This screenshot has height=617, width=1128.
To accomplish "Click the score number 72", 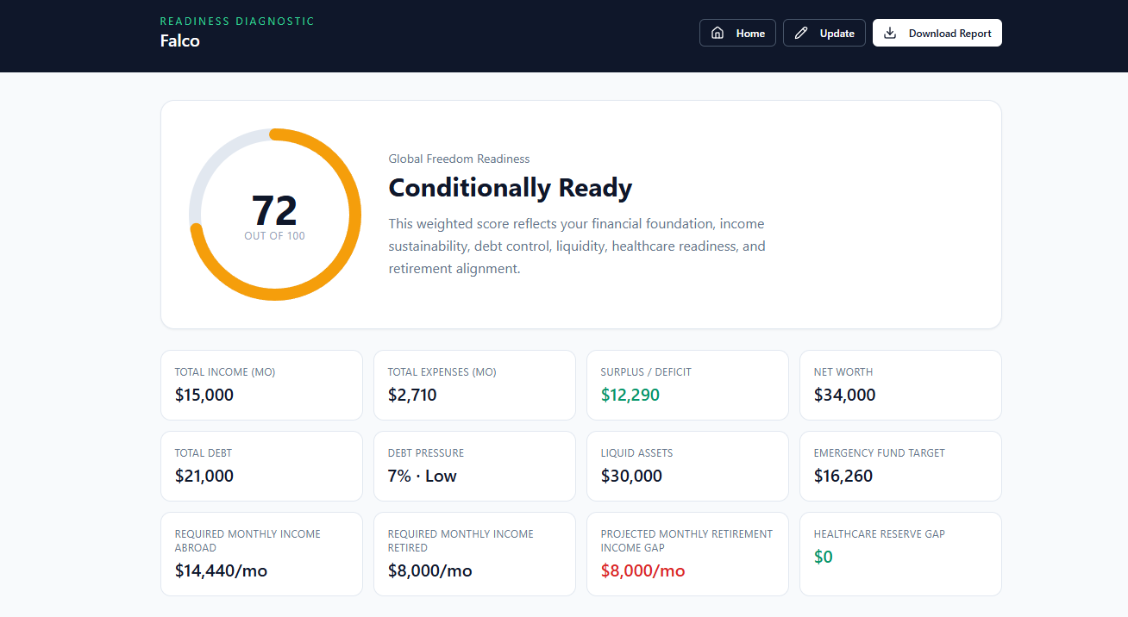I will (x=274, y=210).
